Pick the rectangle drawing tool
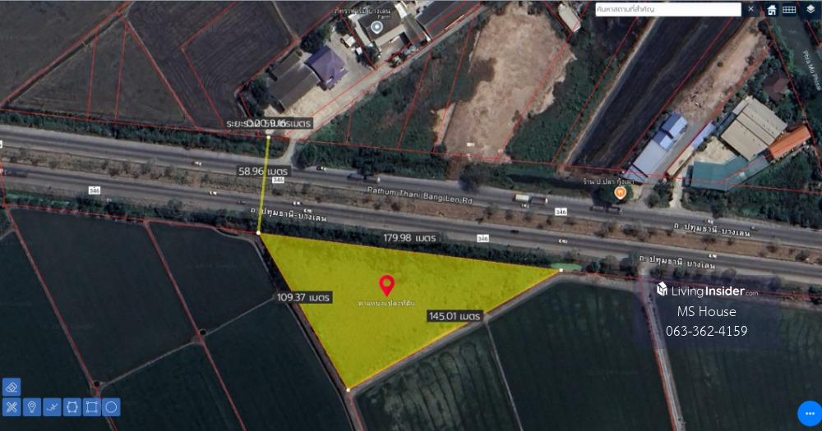 click(x=92, y=407)
